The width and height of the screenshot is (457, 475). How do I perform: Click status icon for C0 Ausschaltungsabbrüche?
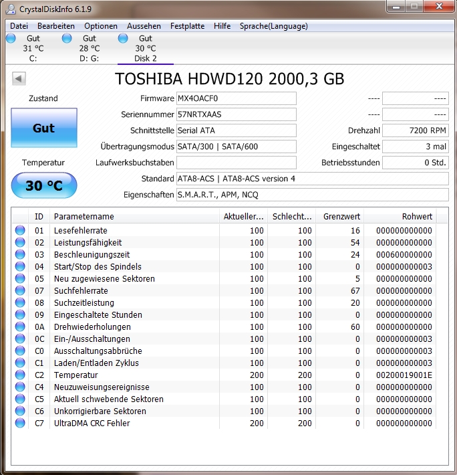(20, 351)
